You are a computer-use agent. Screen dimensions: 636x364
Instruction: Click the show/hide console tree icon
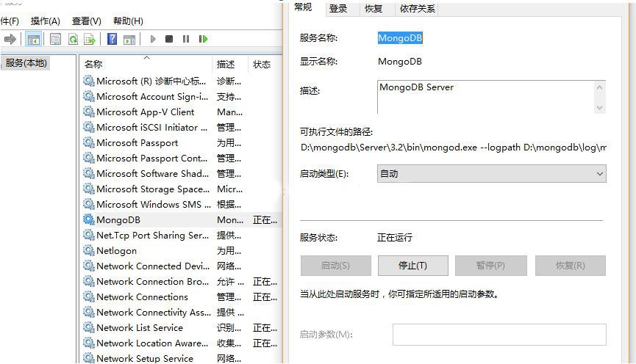coord(34,39)
